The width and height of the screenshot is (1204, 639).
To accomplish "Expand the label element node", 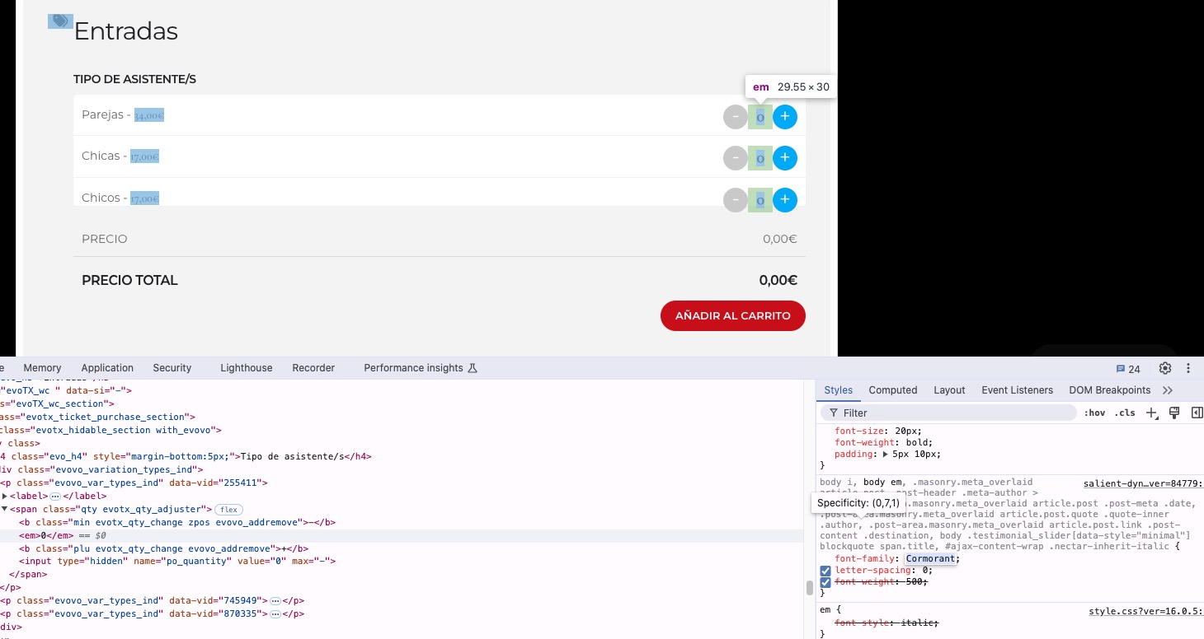I will pyautogui.click(x=5, y=497).
